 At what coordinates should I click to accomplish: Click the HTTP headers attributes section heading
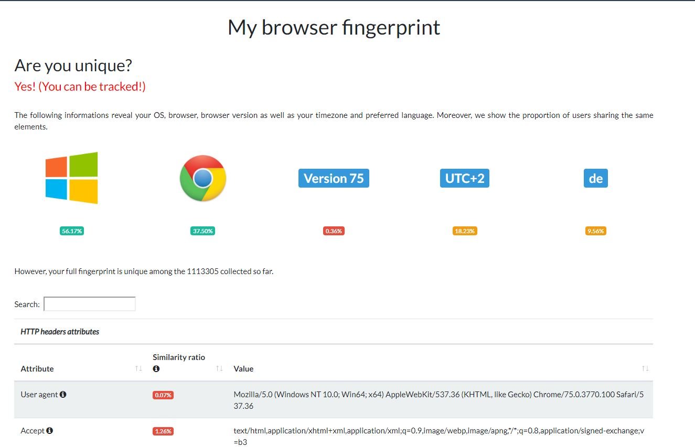tap(60, 332)
